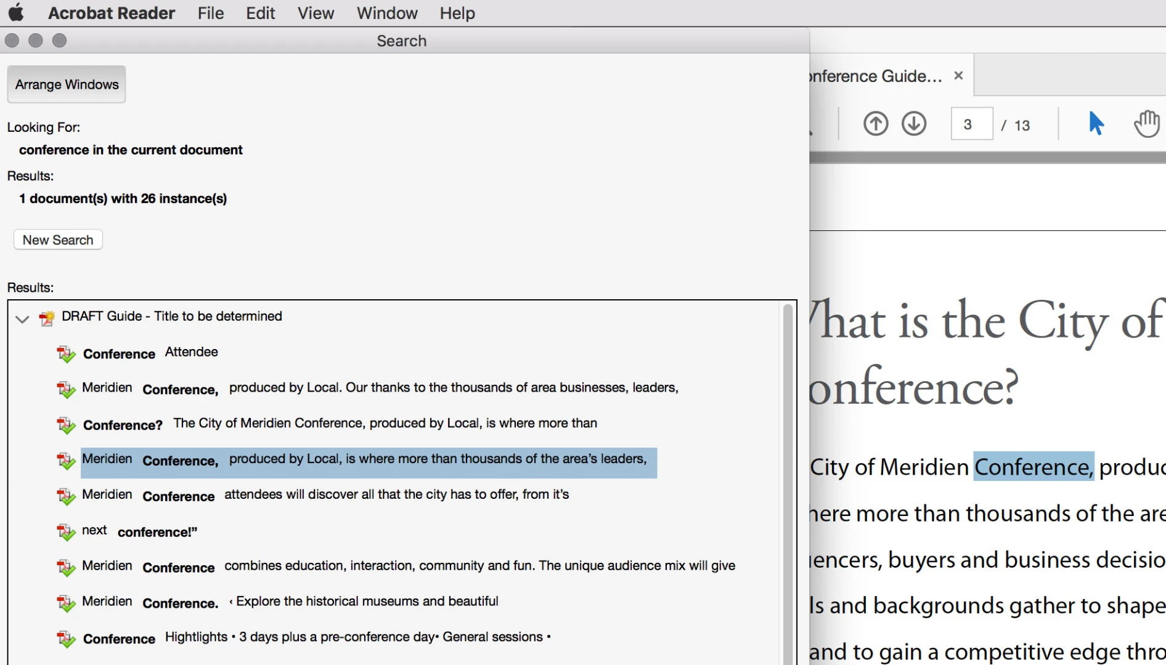Click result icon for 'Explore the historical' row
The image size is (1166, 665).
click(66, 603)
